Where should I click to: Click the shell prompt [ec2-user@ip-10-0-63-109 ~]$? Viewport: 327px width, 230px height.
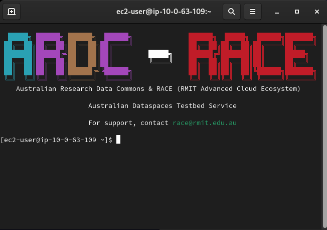[x=56, y=140]
